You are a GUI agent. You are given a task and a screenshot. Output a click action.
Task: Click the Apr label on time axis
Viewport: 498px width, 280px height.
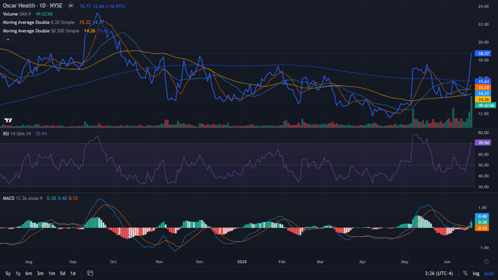point(362,262)
